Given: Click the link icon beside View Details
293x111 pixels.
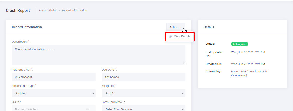Looking at the screenshot, I should 171,36.
